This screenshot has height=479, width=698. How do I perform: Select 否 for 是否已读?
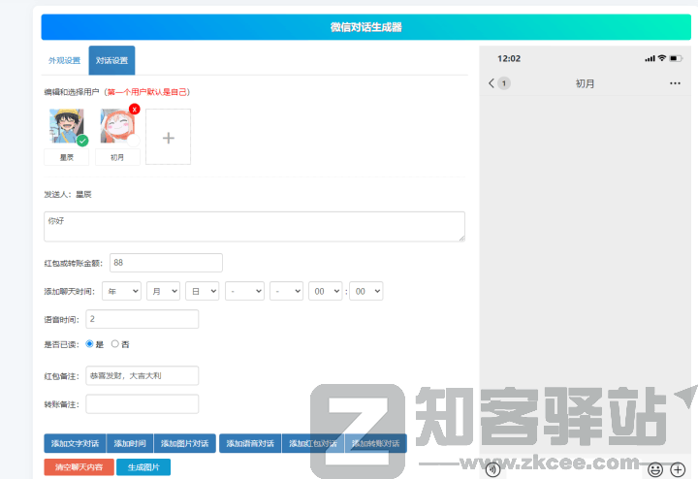pos(114,343)
